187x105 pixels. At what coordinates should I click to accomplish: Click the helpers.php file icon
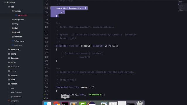(13, 41)
